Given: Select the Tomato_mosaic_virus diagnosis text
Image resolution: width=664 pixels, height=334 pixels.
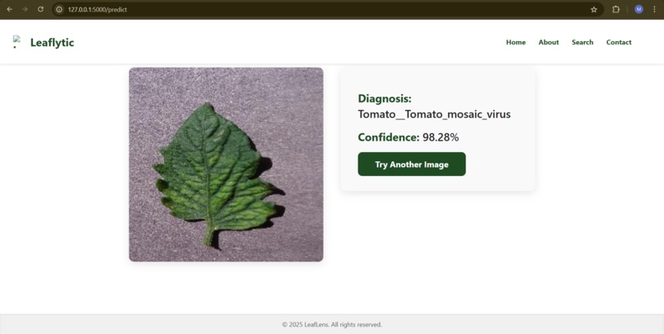Looking at the screenshot, I should coord(434,114).
